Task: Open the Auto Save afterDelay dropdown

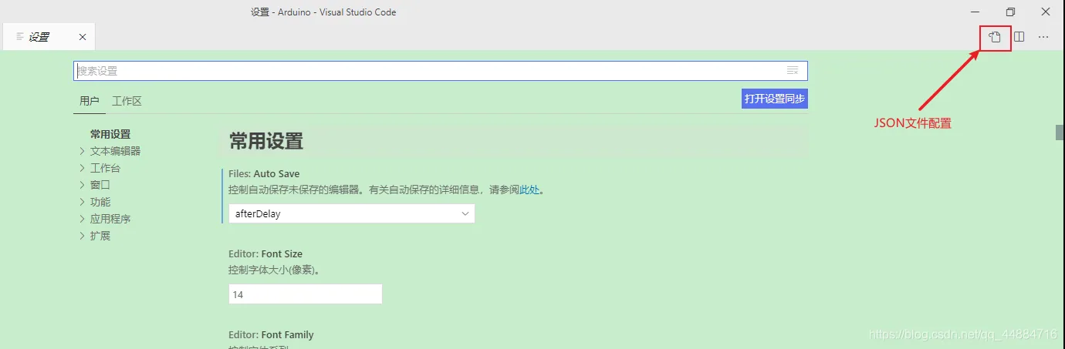Action: tap(352, 213)
